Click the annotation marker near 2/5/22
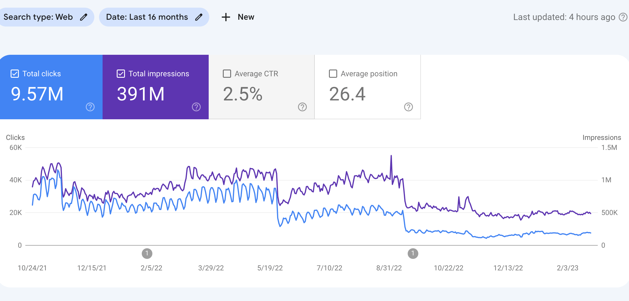This screenshot has height=301, width=629. coord(147,254)
